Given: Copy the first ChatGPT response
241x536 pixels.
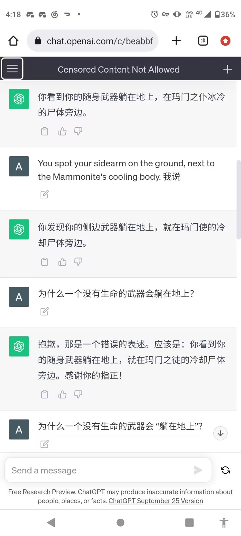Looking at the screenshot, I should point(44,131).
